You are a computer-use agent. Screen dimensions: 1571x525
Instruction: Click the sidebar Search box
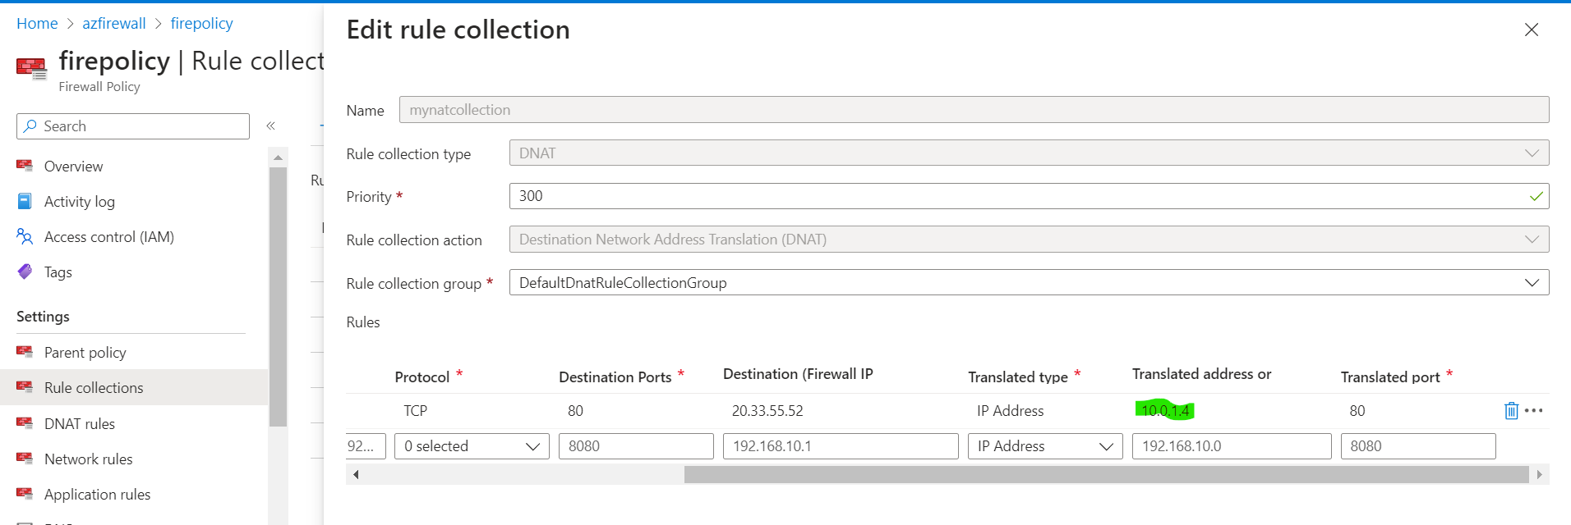pos(133,126)
